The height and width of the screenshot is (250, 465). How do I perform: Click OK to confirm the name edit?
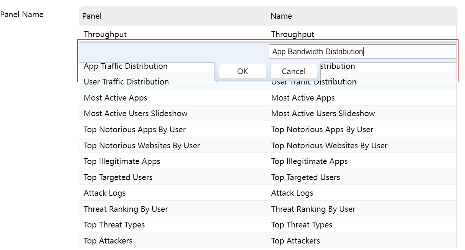point(242,71)
